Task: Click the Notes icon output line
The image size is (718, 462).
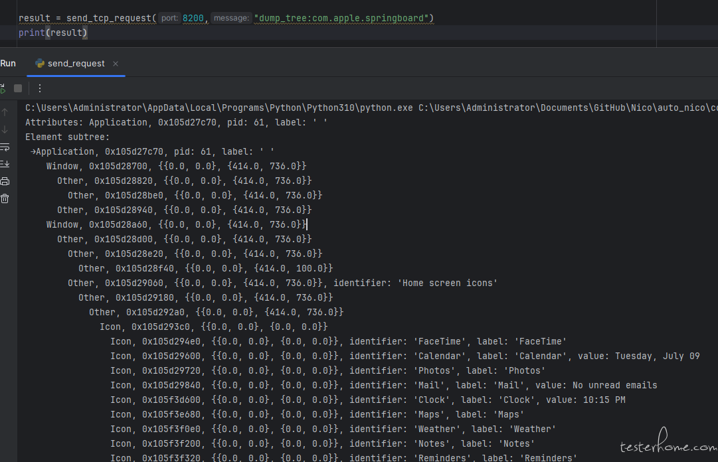Action: 323,445
